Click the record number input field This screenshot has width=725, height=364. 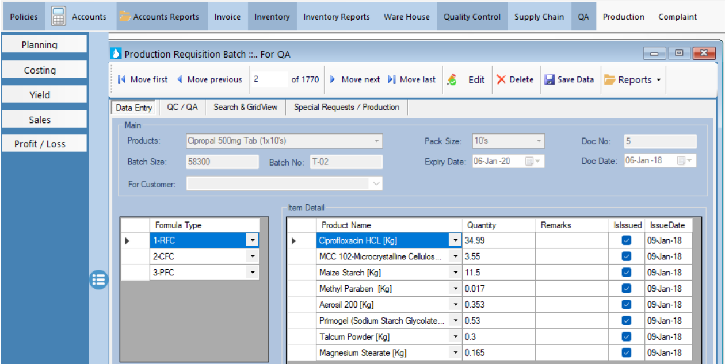(269, 80)
